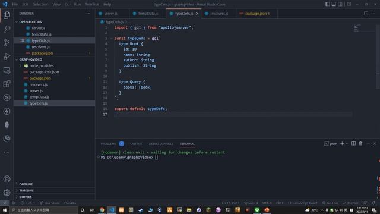Click Windows taskbar search box

pos(43,210)
